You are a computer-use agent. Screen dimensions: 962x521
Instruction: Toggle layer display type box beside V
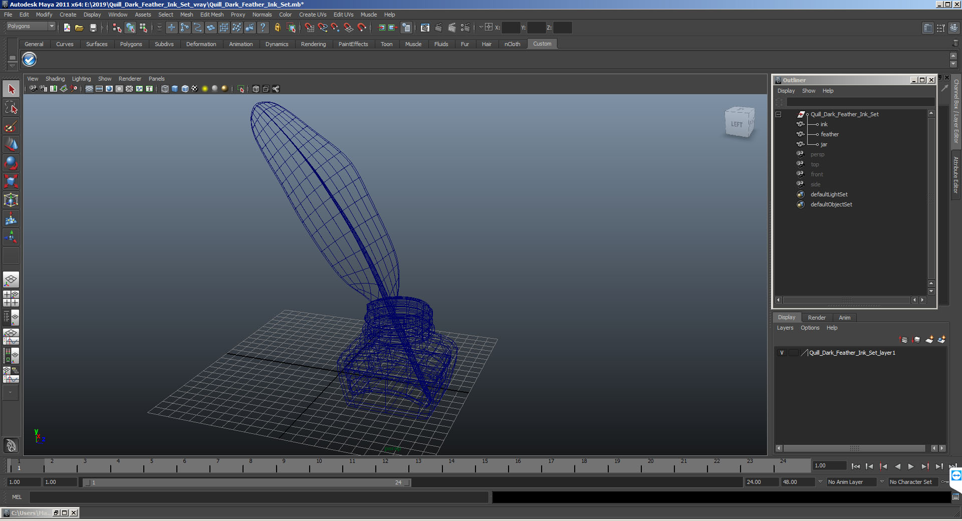(794, 353)
